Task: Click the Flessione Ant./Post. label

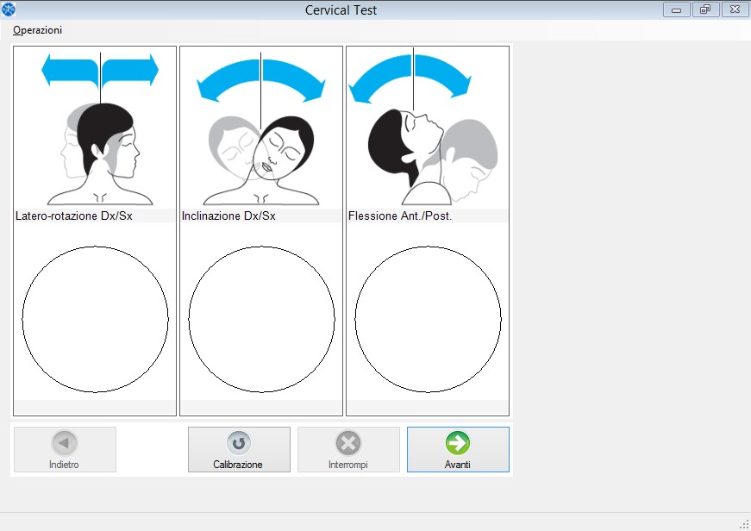Action: [x=400, y=216]
